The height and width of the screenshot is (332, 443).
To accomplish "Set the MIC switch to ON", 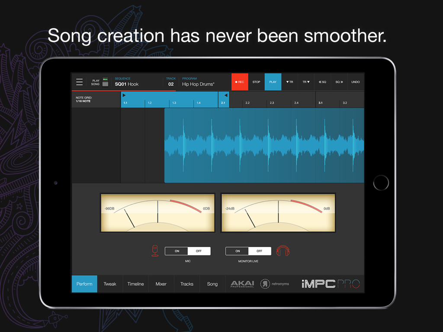I will pyautogui.click(x=176, y=251).
